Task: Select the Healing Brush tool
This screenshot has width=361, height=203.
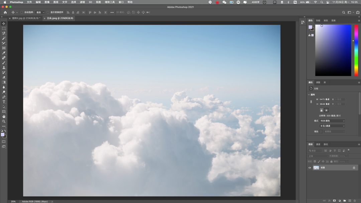Action: [x=4, y=58]
